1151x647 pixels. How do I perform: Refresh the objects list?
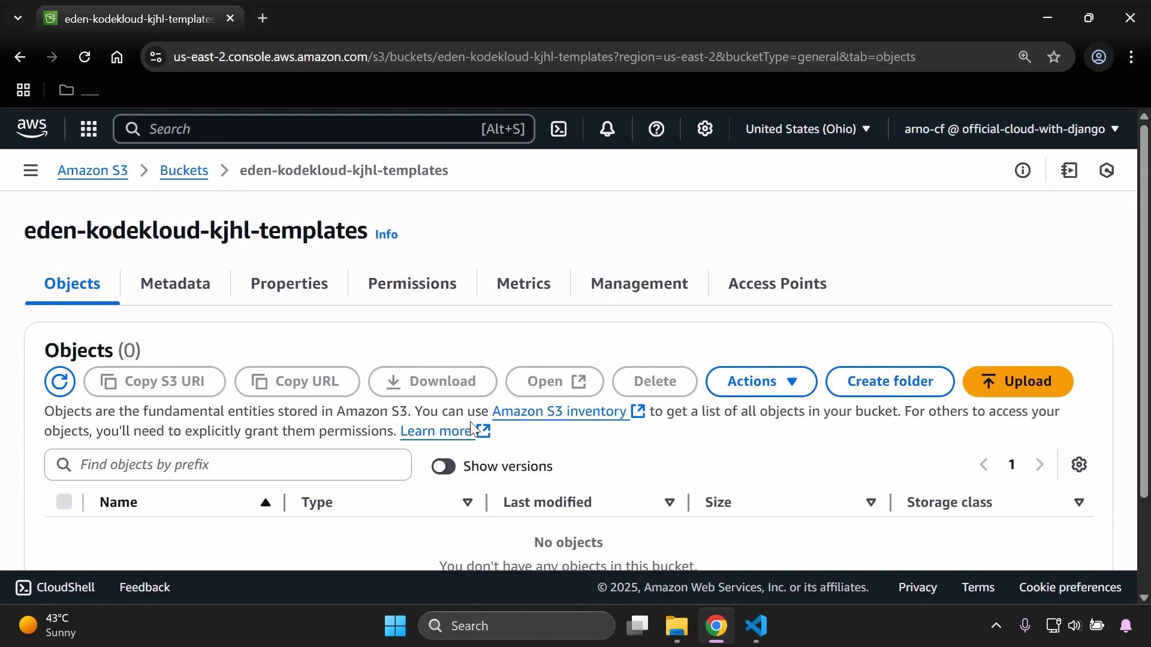click(x=59, y=382)
